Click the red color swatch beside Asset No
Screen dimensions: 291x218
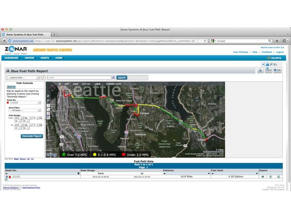click(x=8, y=103)
